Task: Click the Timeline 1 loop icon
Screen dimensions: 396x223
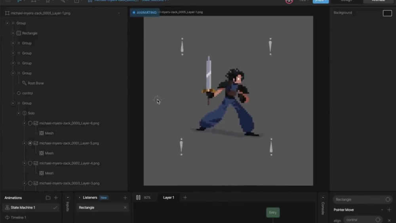Action: 7,217
